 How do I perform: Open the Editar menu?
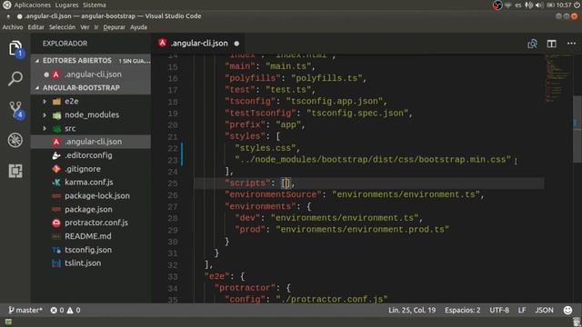tap(36, 27)
